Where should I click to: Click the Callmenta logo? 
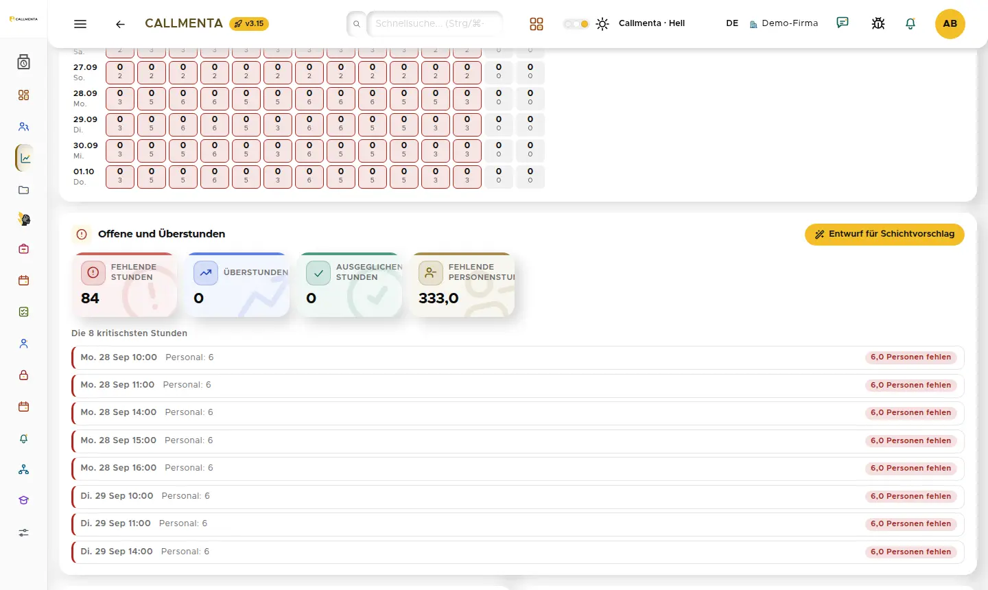[23, 19]
